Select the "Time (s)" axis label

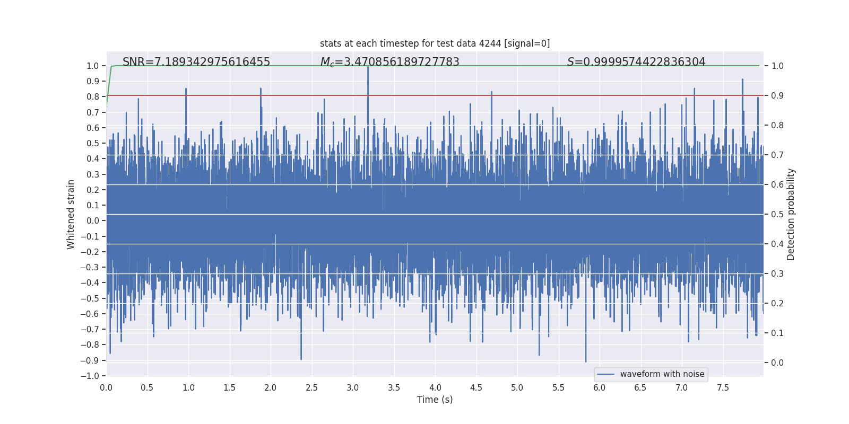435,400
